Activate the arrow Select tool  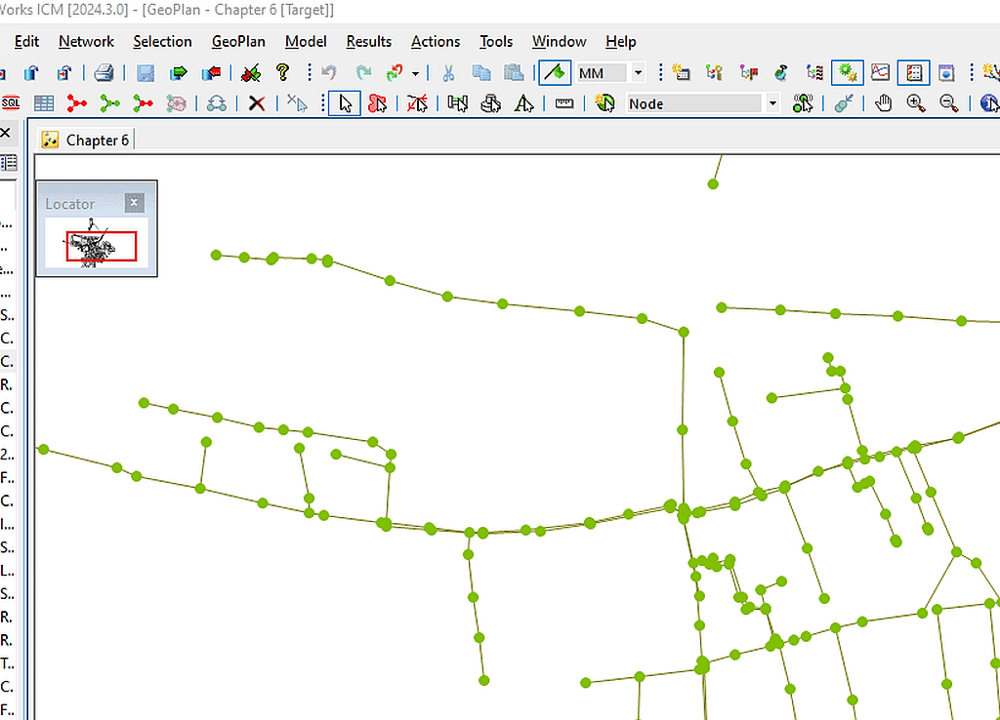345,103
